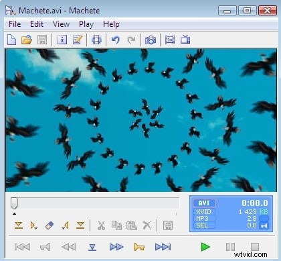Click the MP3 audio label in info panel
The image size is (281, 261).
coord(202,218)
